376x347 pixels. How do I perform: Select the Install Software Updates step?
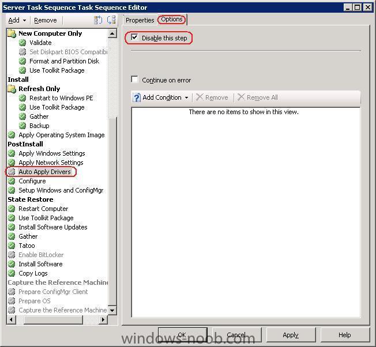[53, 228]
